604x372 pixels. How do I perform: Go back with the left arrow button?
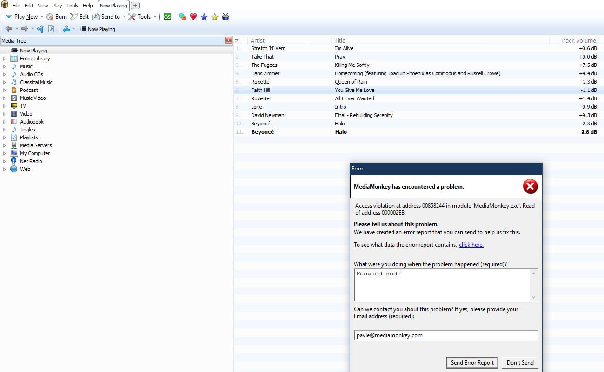coord(9,29)
